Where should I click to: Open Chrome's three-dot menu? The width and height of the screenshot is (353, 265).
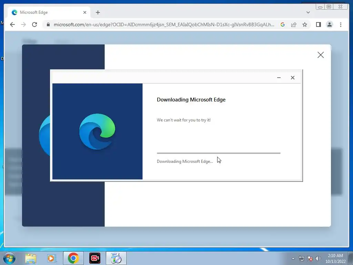(341, 24)
